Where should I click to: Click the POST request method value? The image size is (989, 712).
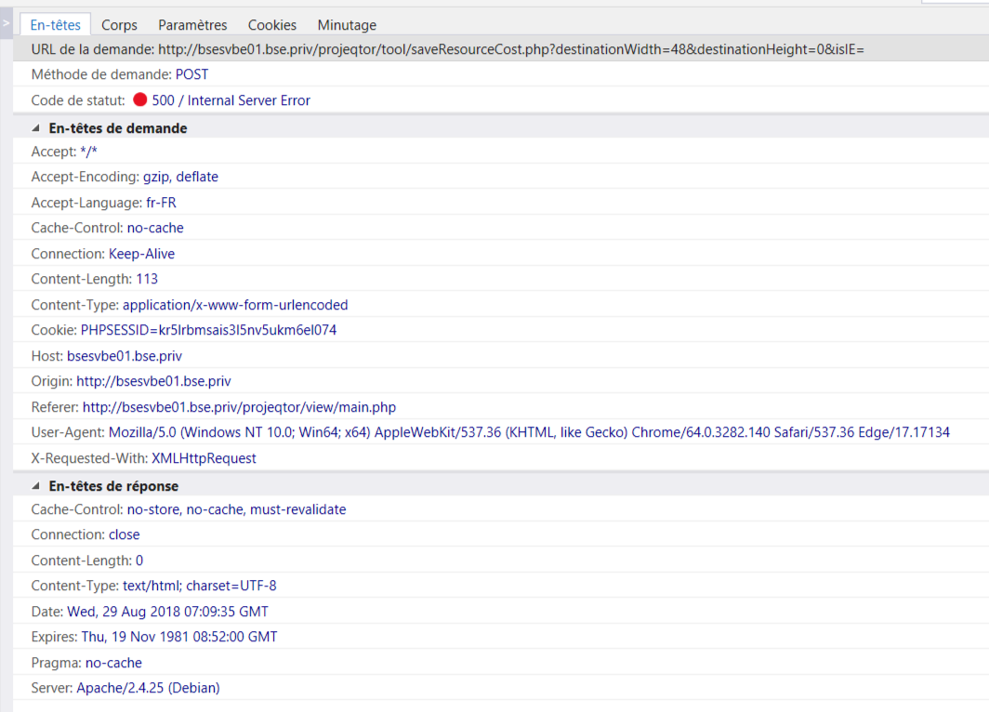coord(191,74)
